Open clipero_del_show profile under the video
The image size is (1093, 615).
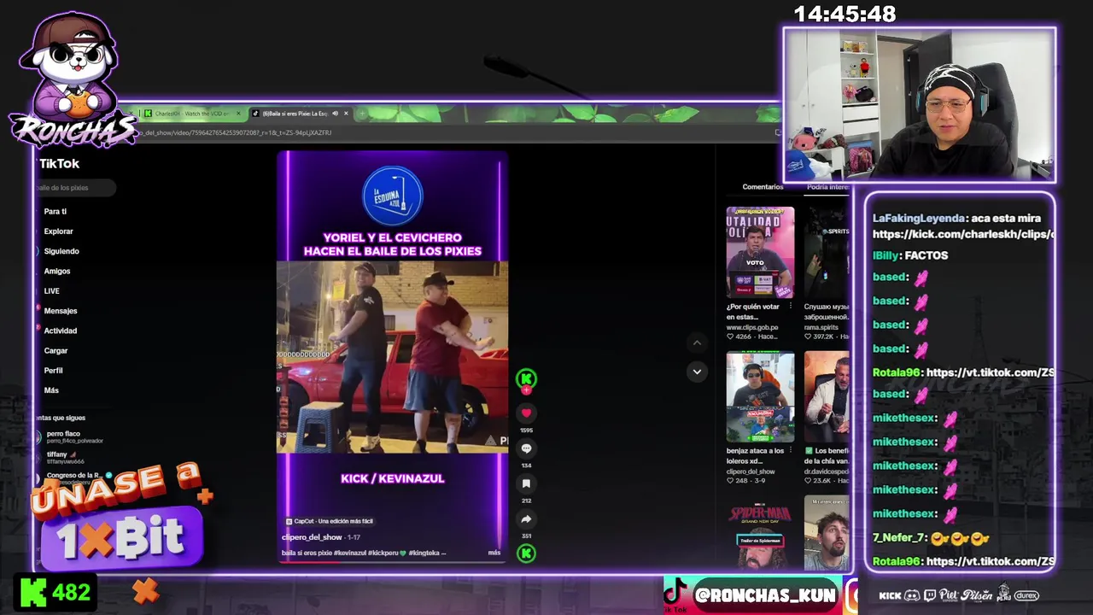click(312, 537)
